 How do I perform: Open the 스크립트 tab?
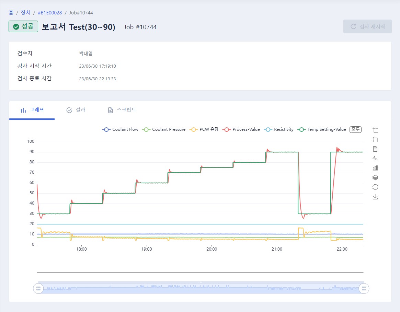122,110
